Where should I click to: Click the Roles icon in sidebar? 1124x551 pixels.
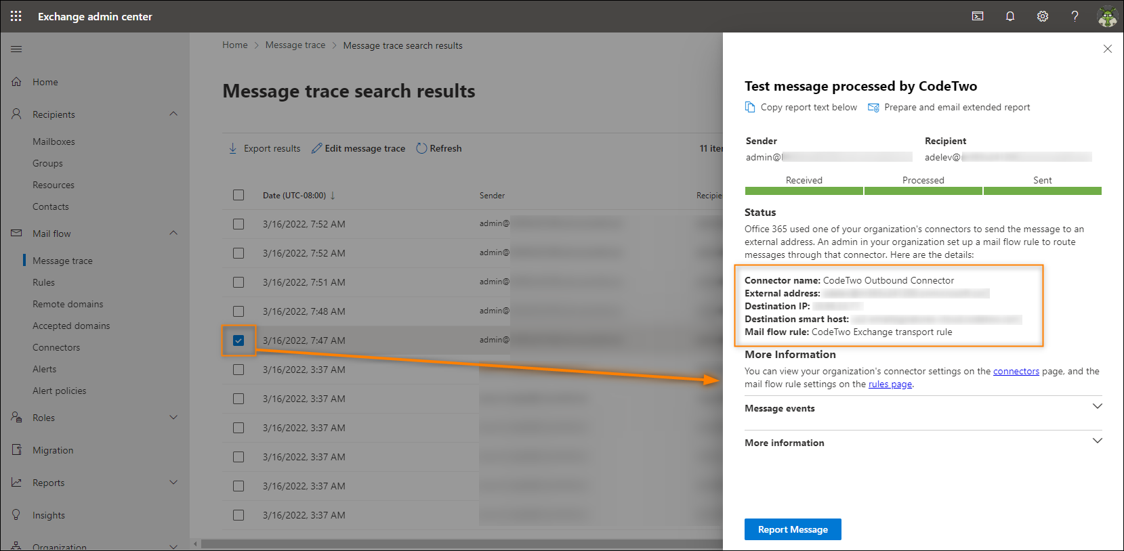[x=16, y=418]
